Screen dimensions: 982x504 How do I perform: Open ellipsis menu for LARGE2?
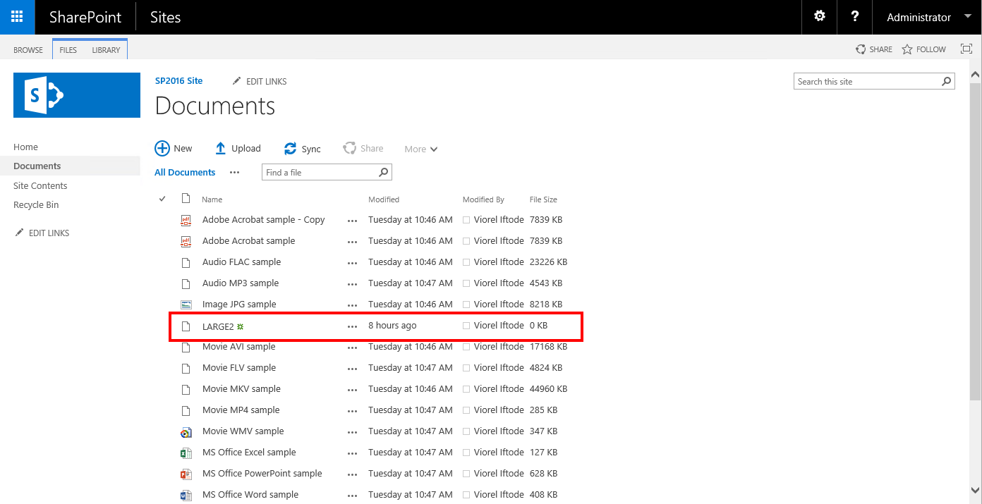coord(353,326)
